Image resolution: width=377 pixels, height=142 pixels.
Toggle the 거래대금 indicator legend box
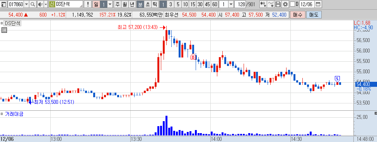pyautogui.click(x=2, y=114)
